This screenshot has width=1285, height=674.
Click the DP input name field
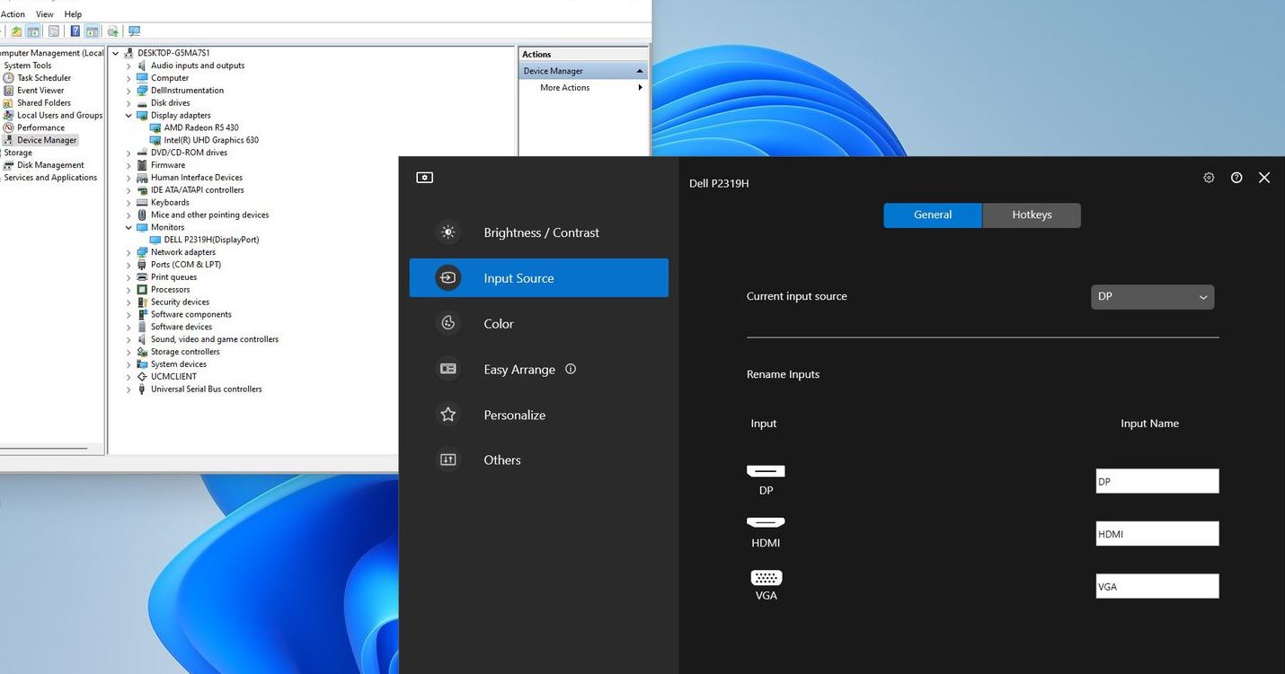click(x=1157, y=481)
